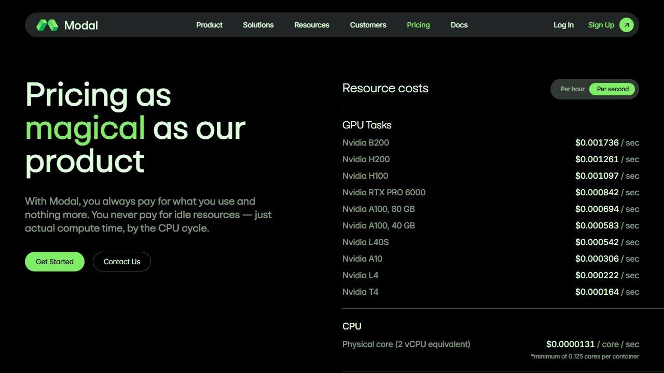This screenshot has width=664, height=373.
Task: Select the Nvidia A100, 80 GB label
Action: [x=379, y=209]
